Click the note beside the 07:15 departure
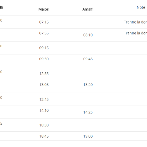Viewport: 147px width, 147px height. pyautogui.click(x=136, y=22)
